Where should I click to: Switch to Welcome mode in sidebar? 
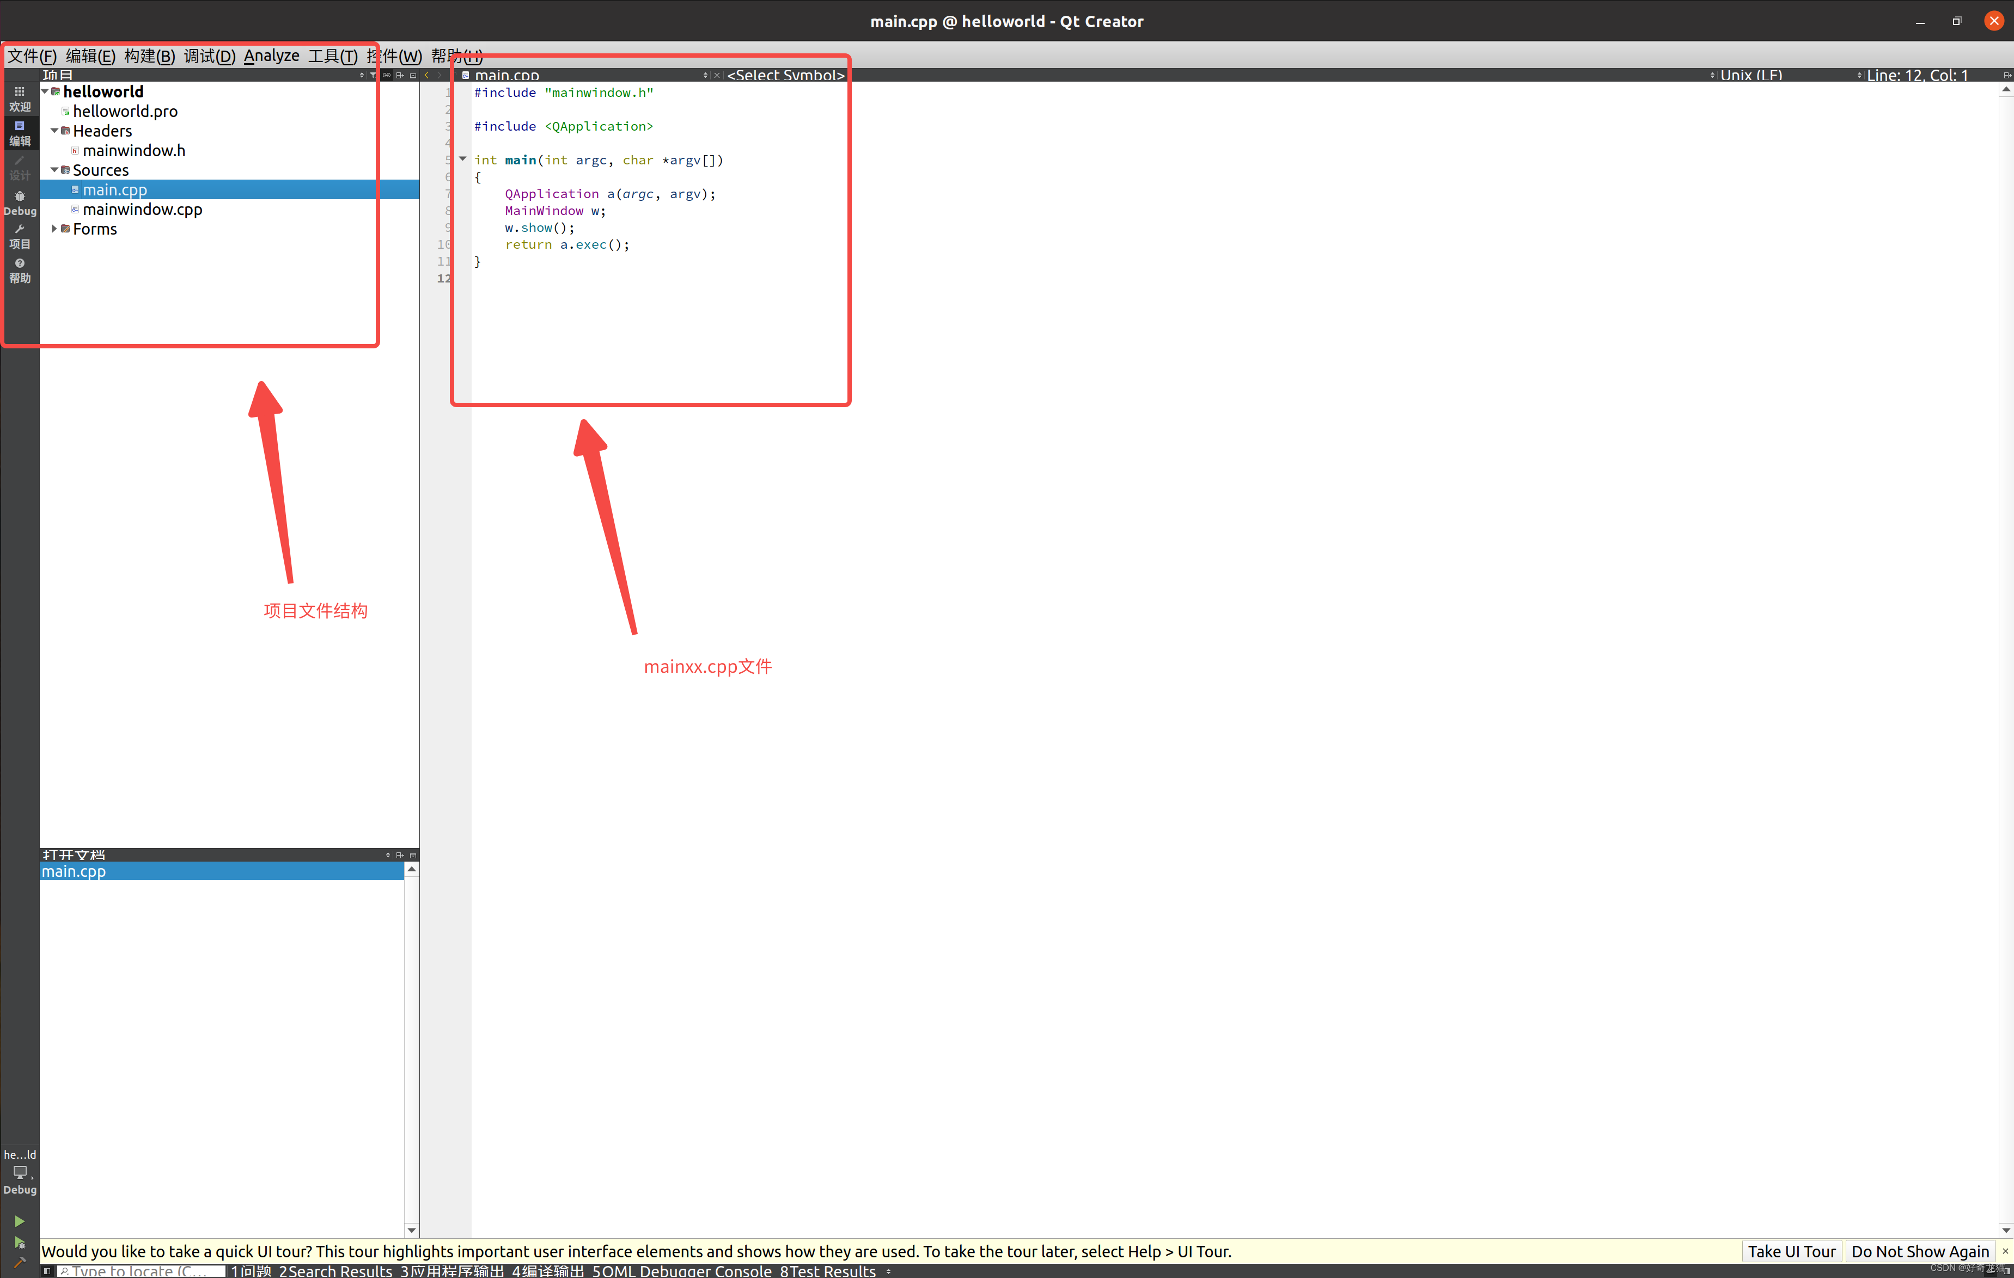coord(19,98)
